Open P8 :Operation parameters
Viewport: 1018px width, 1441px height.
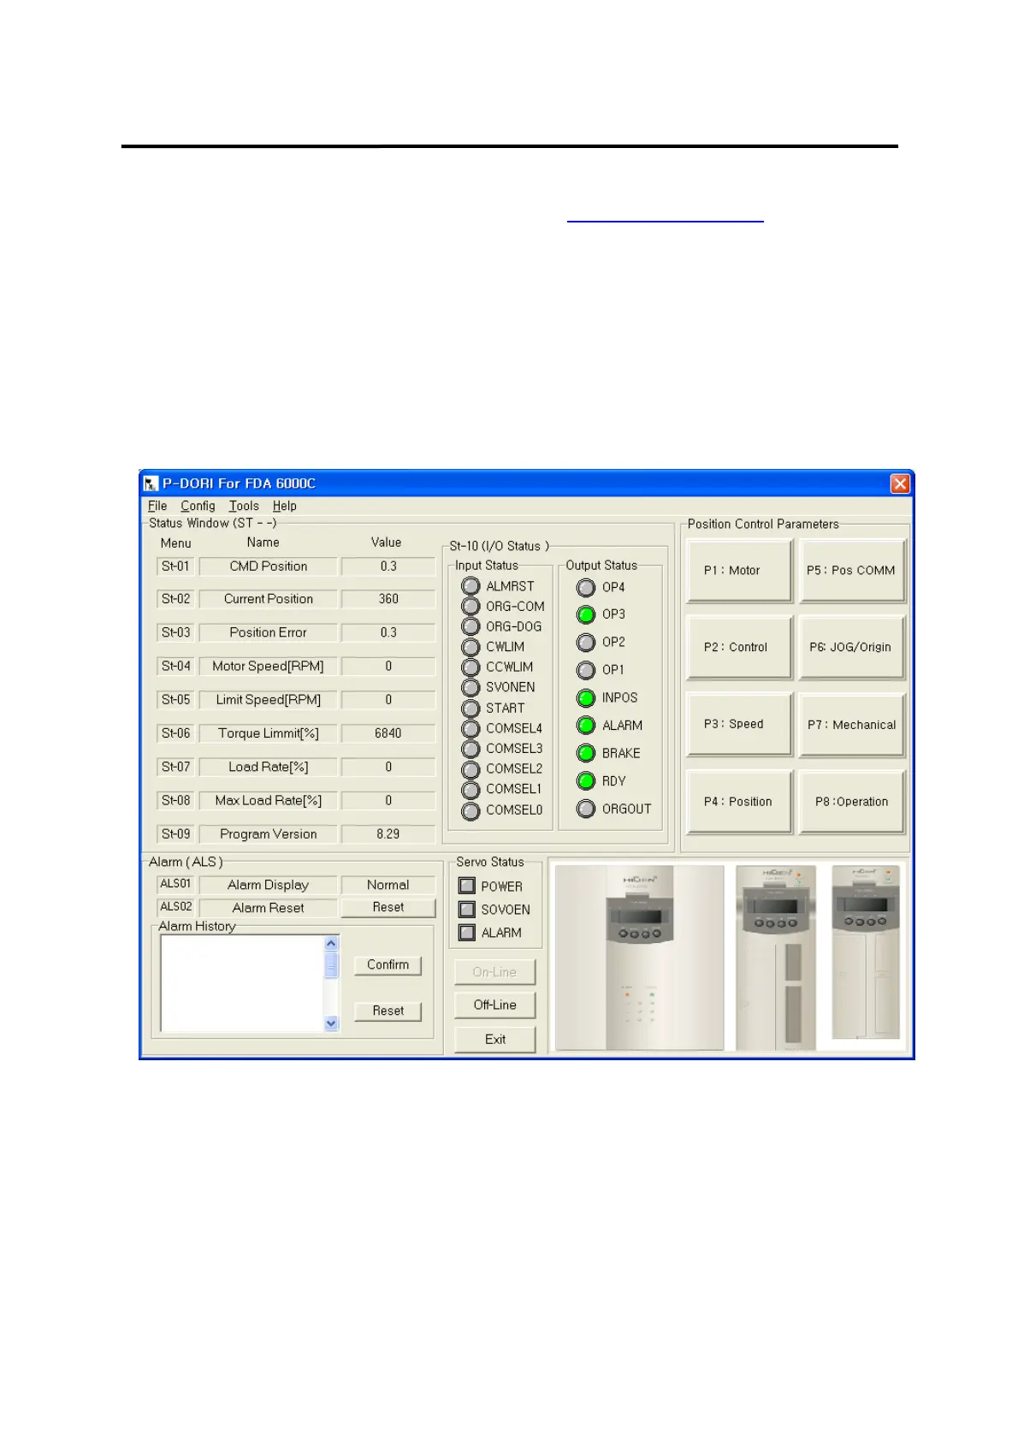click(x=851, y=802)
